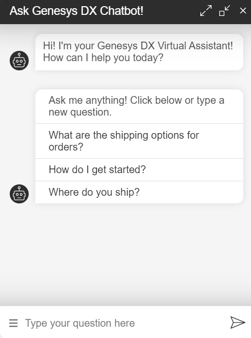251x338 pixels.
Task: Send the message with the paper plane icon
Action: [x=238, y=323]
